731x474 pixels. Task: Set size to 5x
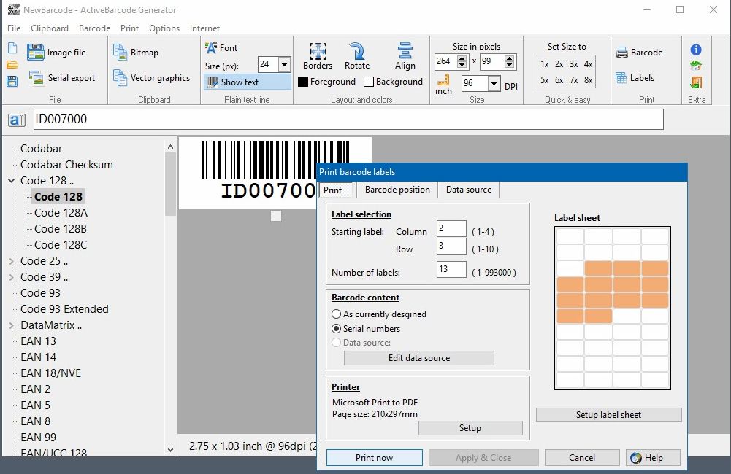coord(545,80)
